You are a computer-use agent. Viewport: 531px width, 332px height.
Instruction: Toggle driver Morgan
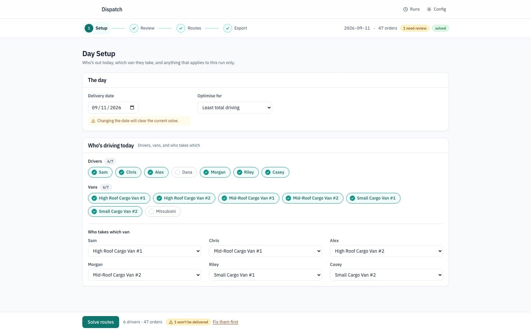click(215, 172)
